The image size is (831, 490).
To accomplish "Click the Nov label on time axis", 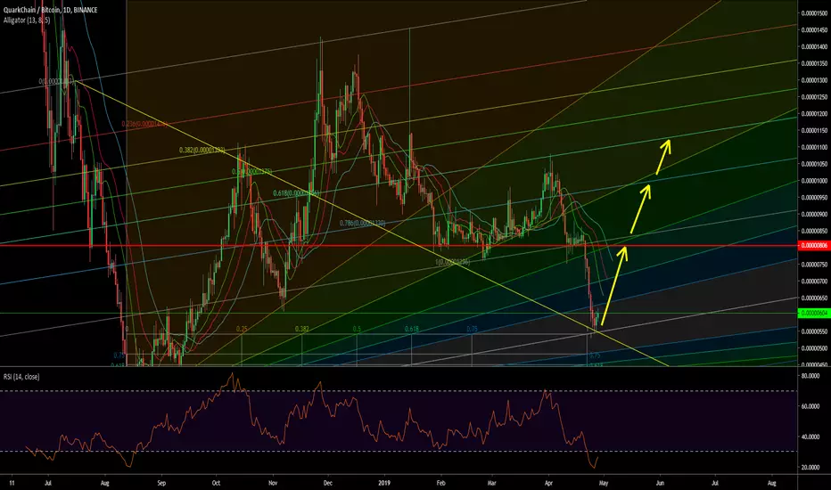I will [x=273, y=483].
